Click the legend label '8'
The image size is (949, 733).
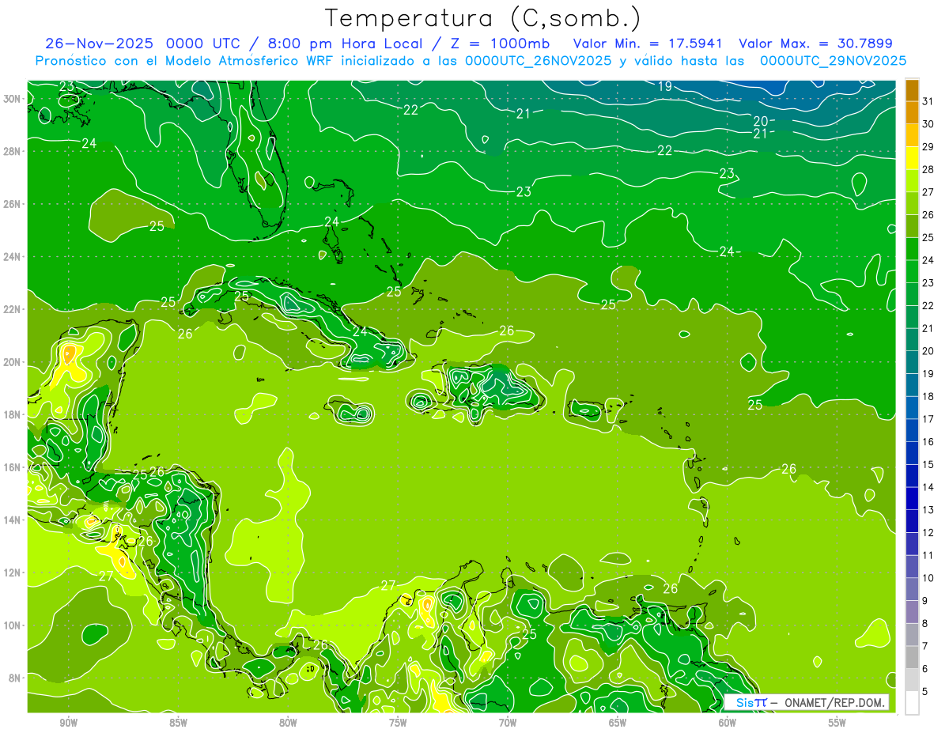pyautogui.click(x=925, y=623)
